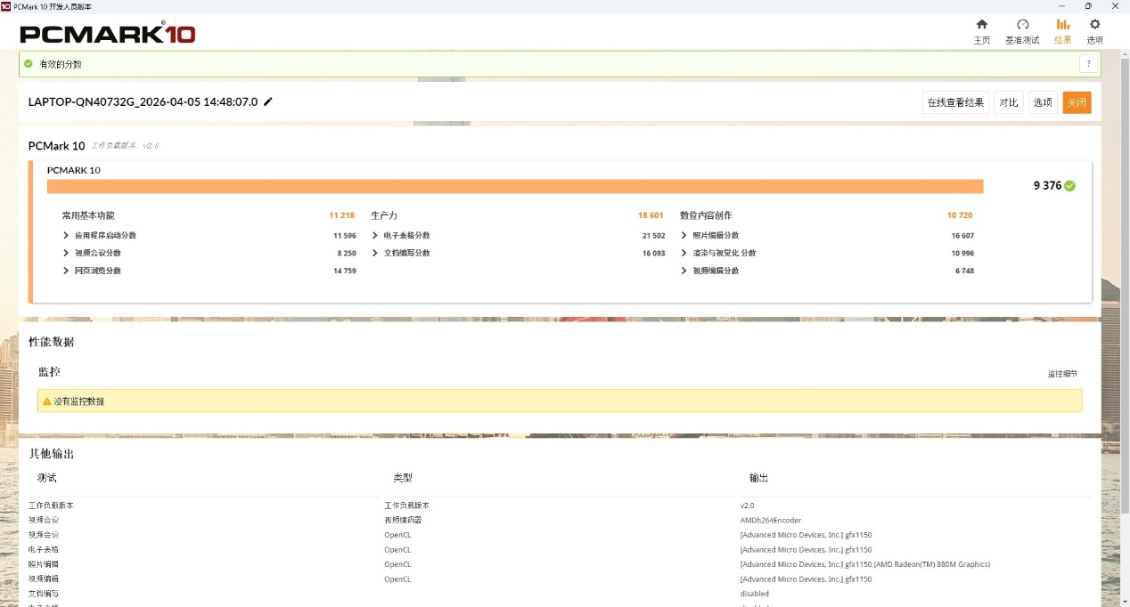
Task: Click the 性能数据 section heading
Action: [52, 342]
